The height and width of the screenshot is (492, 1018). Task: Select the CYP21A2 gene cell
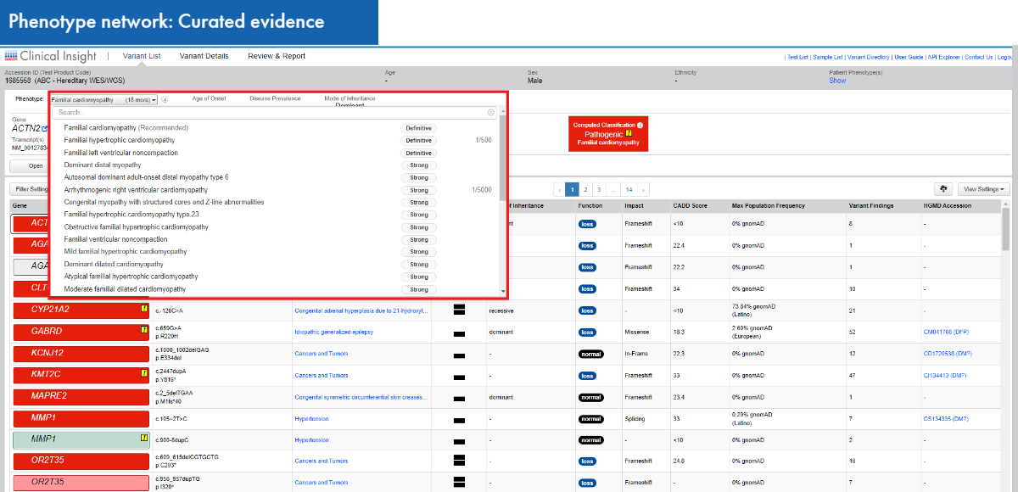click(81, 310)
